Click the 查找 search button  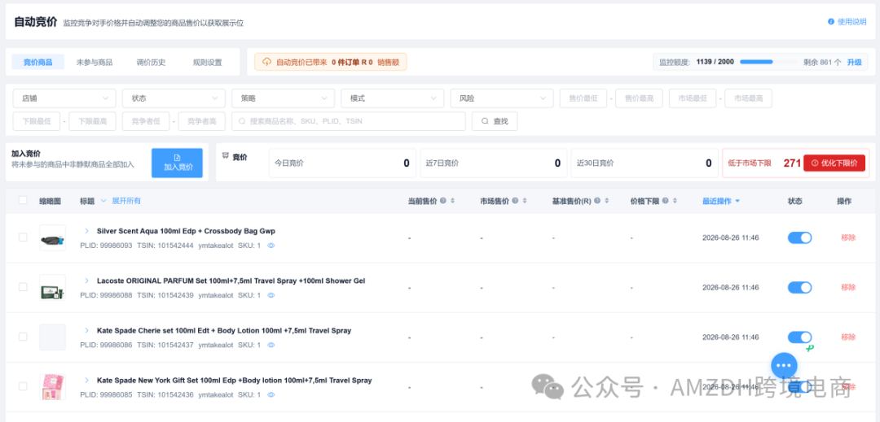495,121
